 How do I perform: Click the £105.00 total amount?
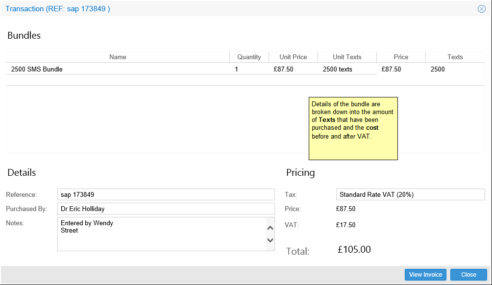(x=354, y=250)
